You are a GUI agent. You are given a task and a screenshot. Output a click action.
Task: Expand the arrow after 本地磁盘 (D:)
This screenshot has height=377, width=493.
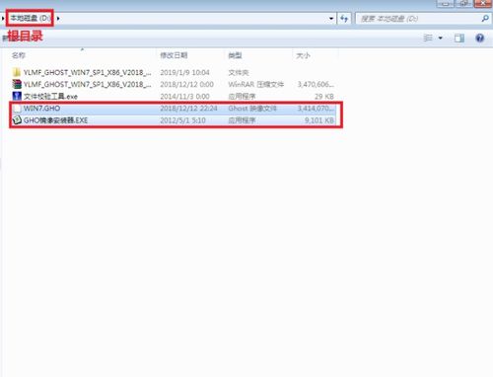point(58,19)
